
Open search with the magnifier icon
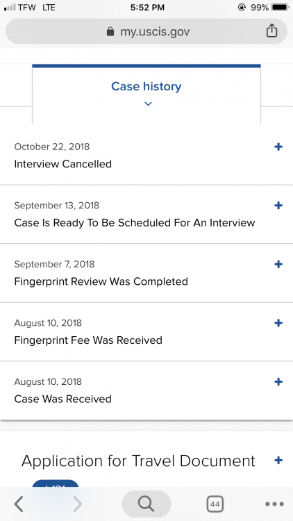tap(146, 504)
